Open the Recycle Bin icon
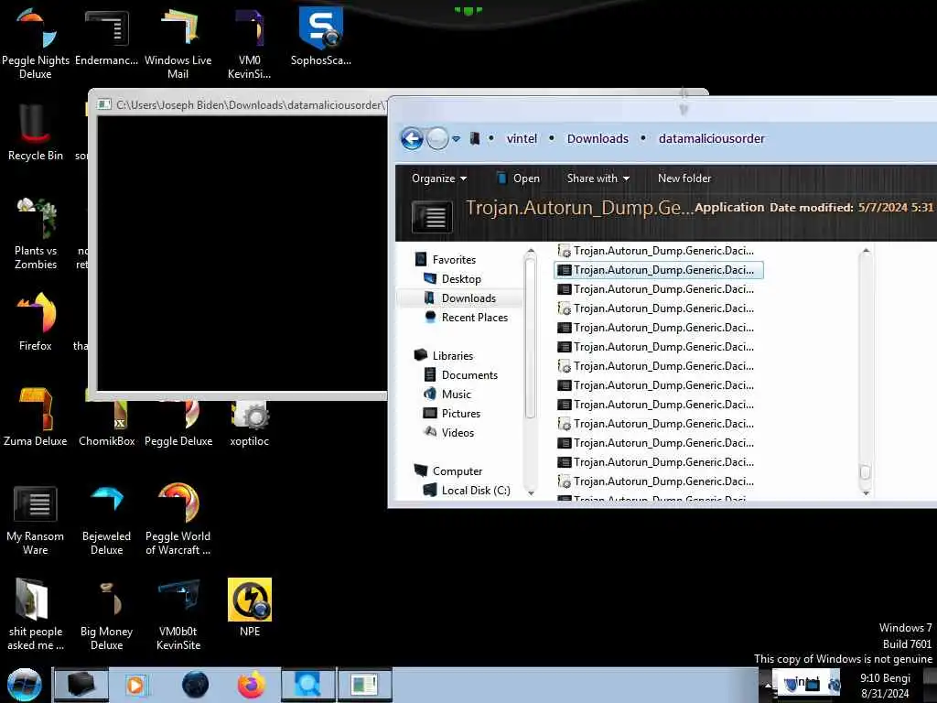937x703 pixels. point(36,132)
